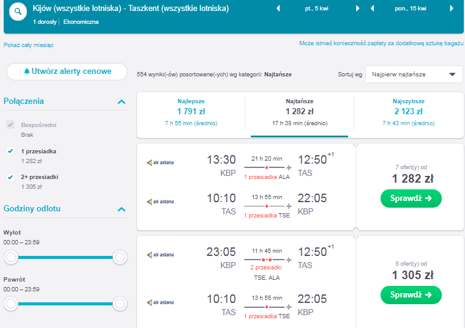
Task: Open Pokaż cały miesiąc link
Action: pyautogui.click(x=29, y=45)
